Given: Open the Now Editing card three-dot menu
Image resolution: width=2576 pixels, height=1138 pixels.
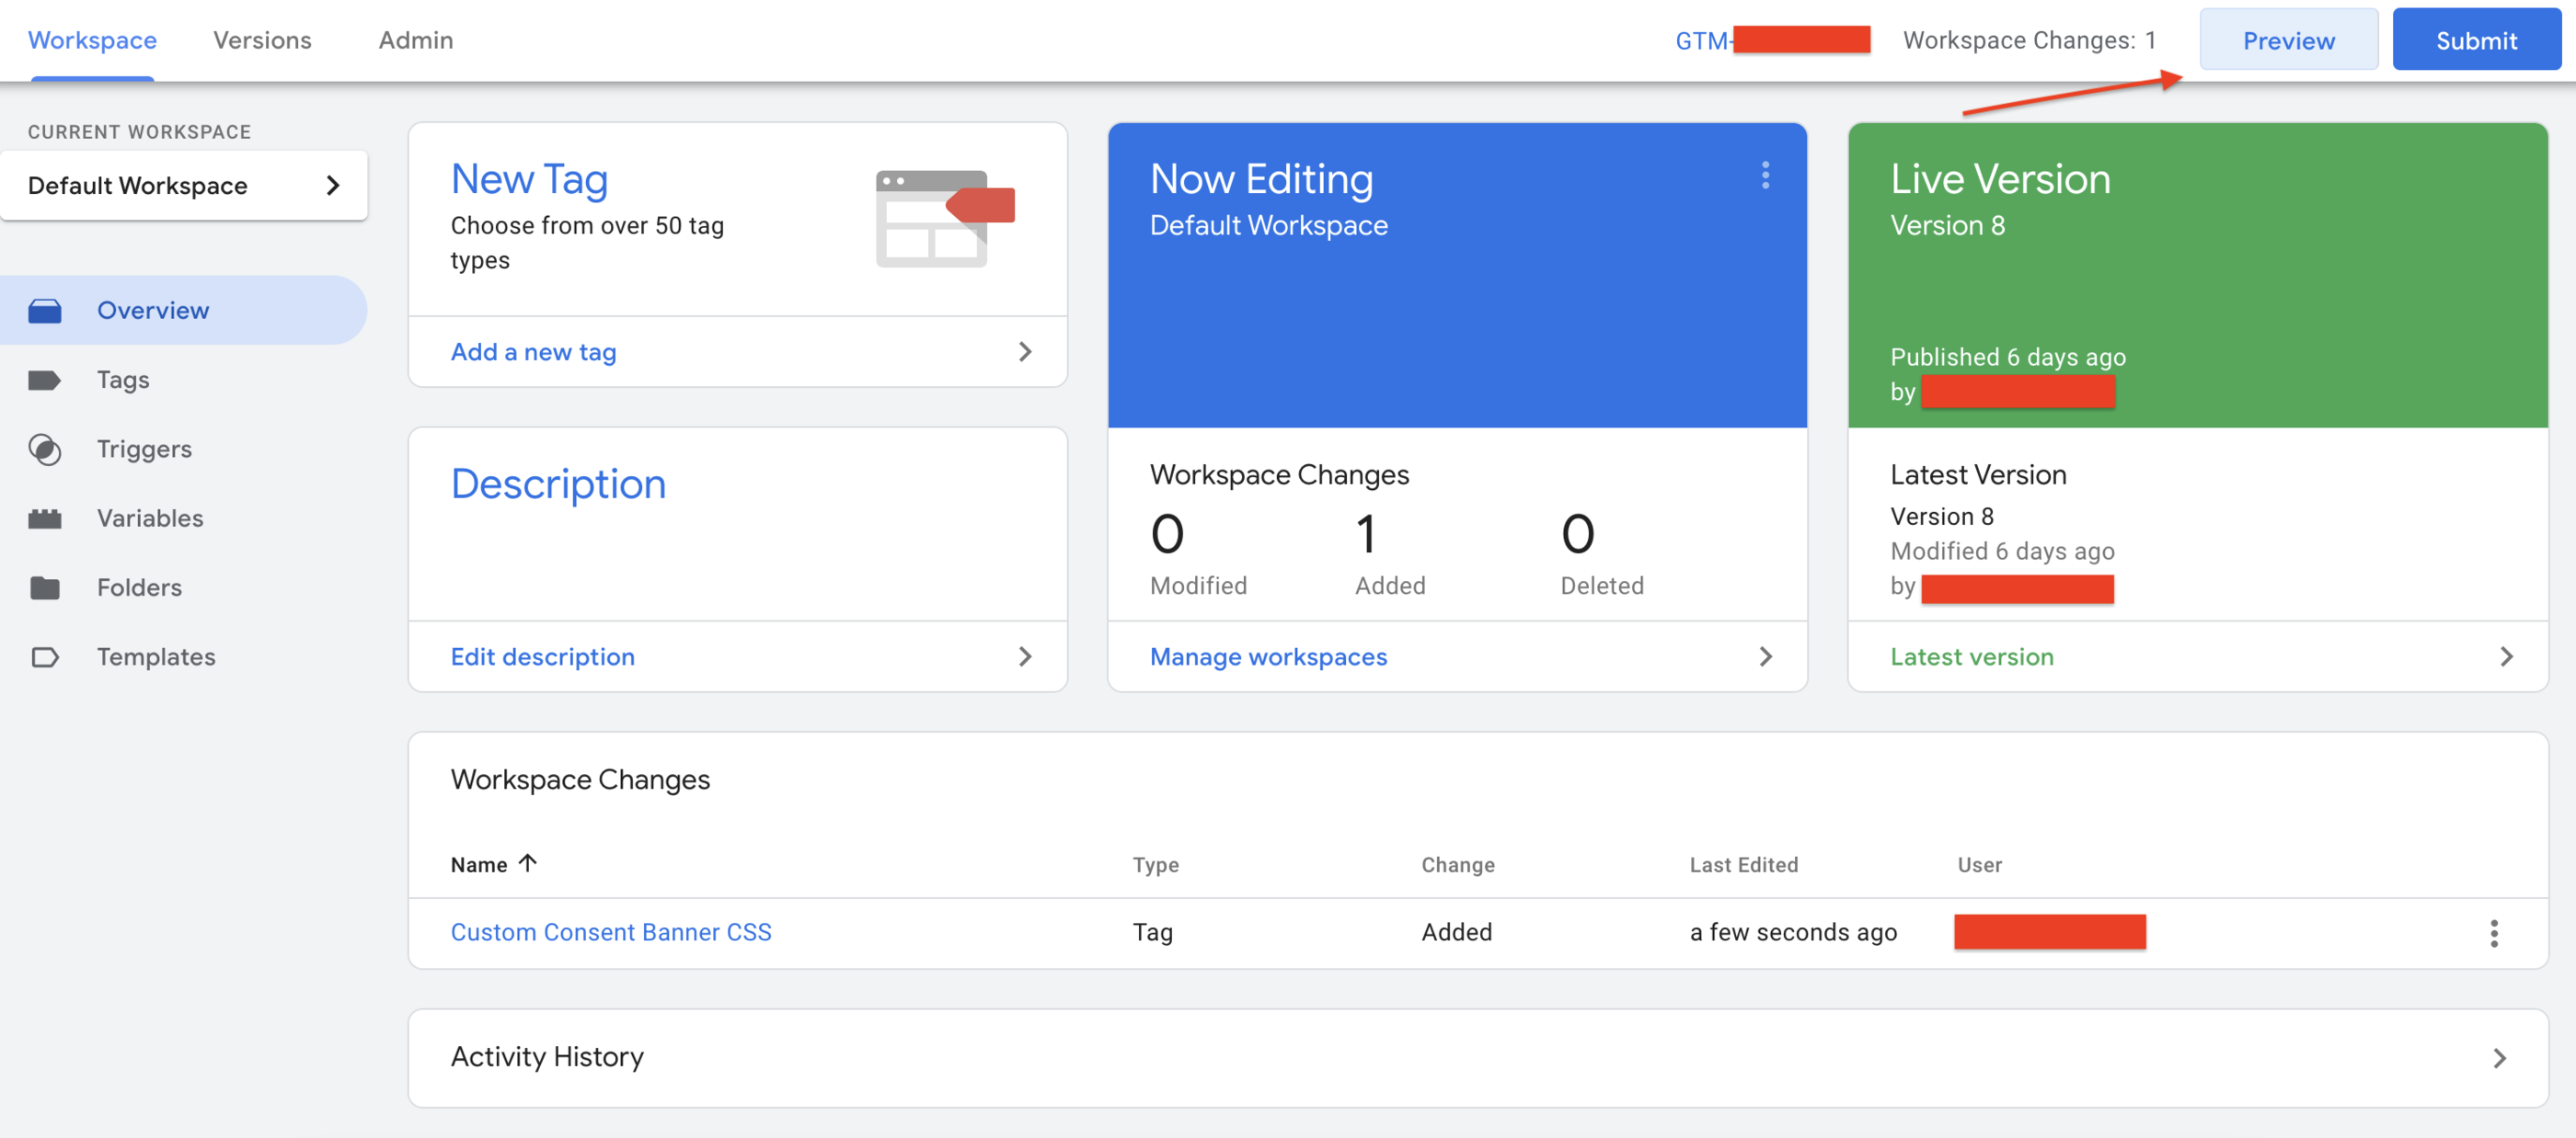Looking at the screenshot, I should (1765, 176).
